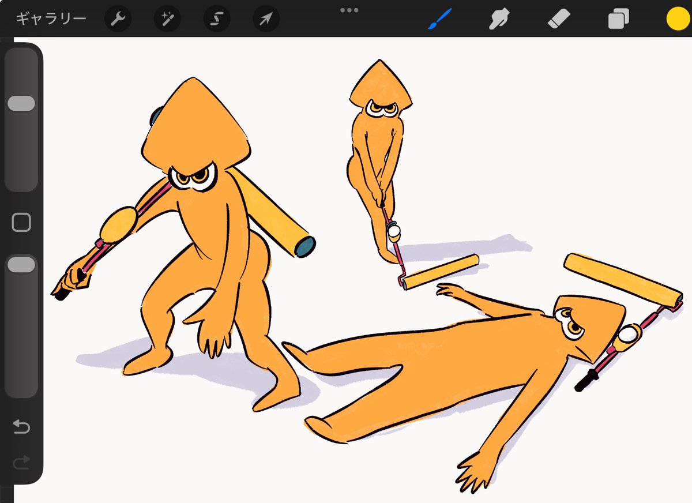Click the brush size slider handle
The height and width of the screenshot is (503, 692).
[x=21, y=103]
